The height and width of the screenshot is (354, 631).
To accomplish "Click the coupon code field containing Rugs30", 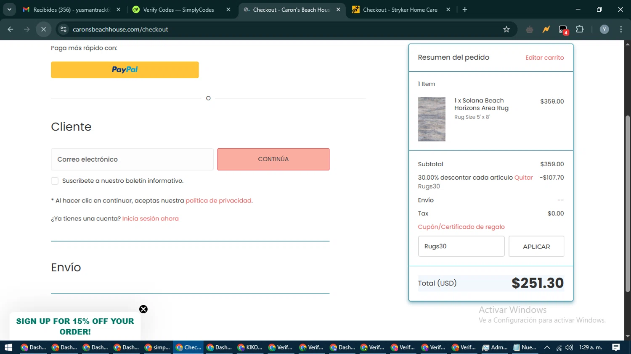I will tap(461, 246).
